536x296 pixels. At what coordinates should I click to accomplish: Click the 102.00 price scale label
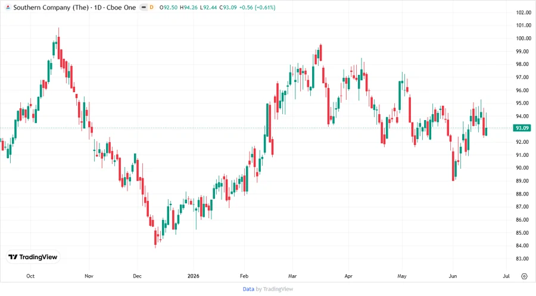pyautogui.click(x=523, y=12)
